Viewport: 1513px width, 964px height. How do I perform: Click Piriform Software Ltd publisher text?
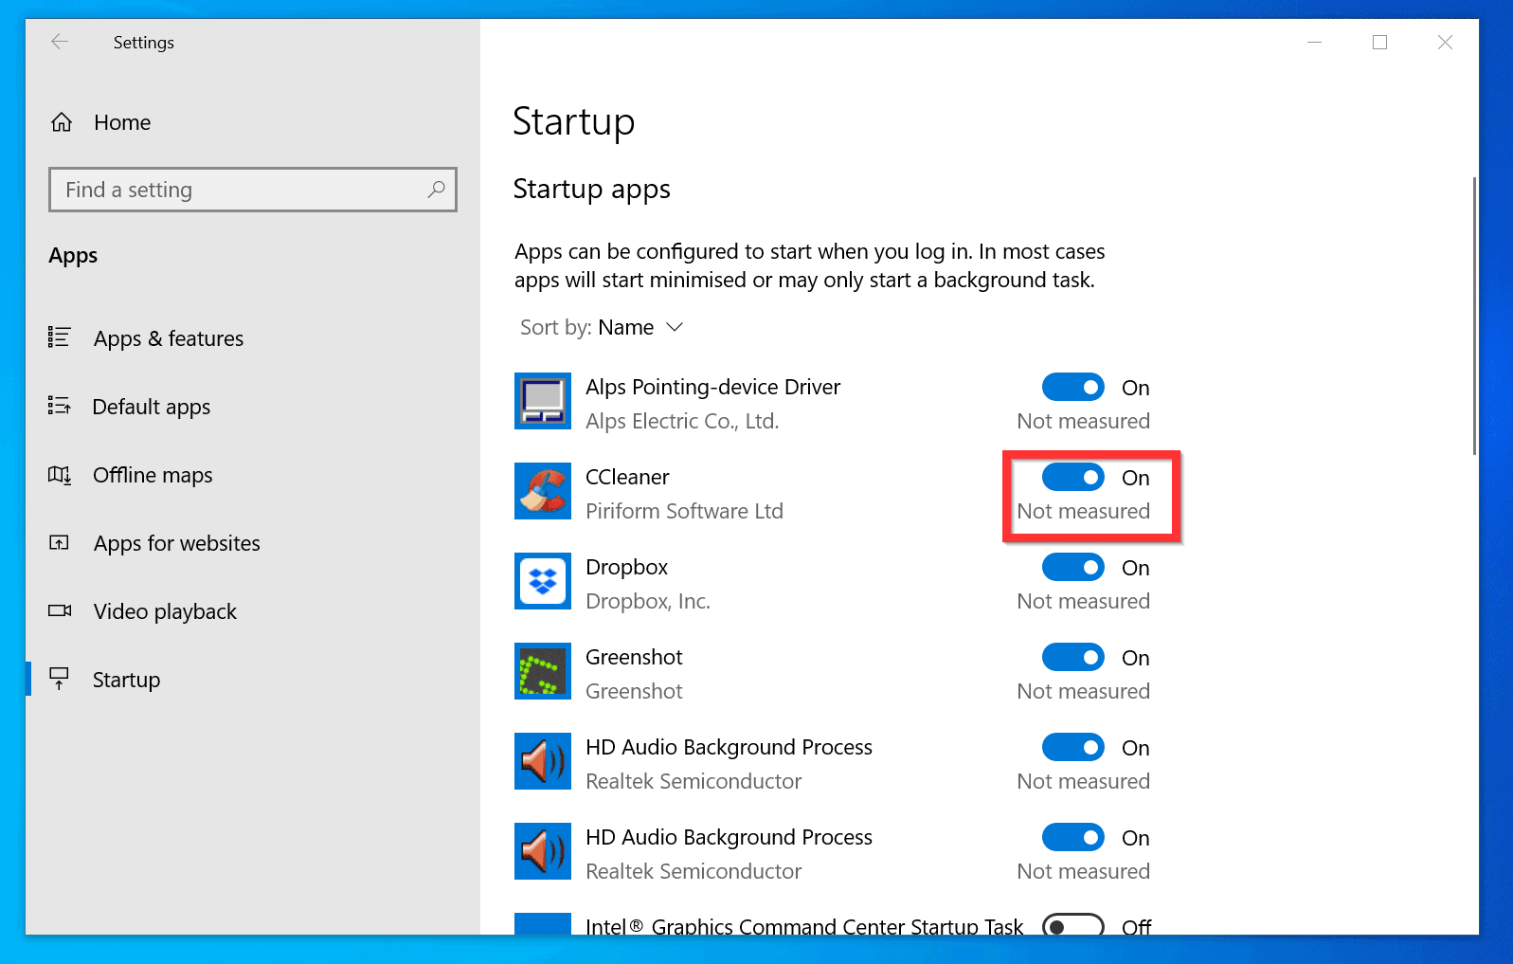tap(684, 511)
